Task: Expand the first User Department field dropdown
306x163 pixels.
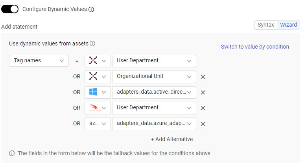Action: click(154, 61)
